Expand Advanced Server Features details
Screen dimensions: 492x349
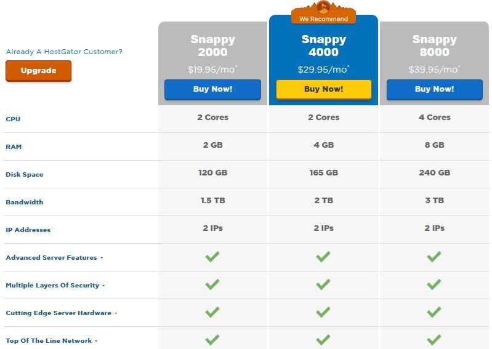pyautogui.click(x=54, y=258)
